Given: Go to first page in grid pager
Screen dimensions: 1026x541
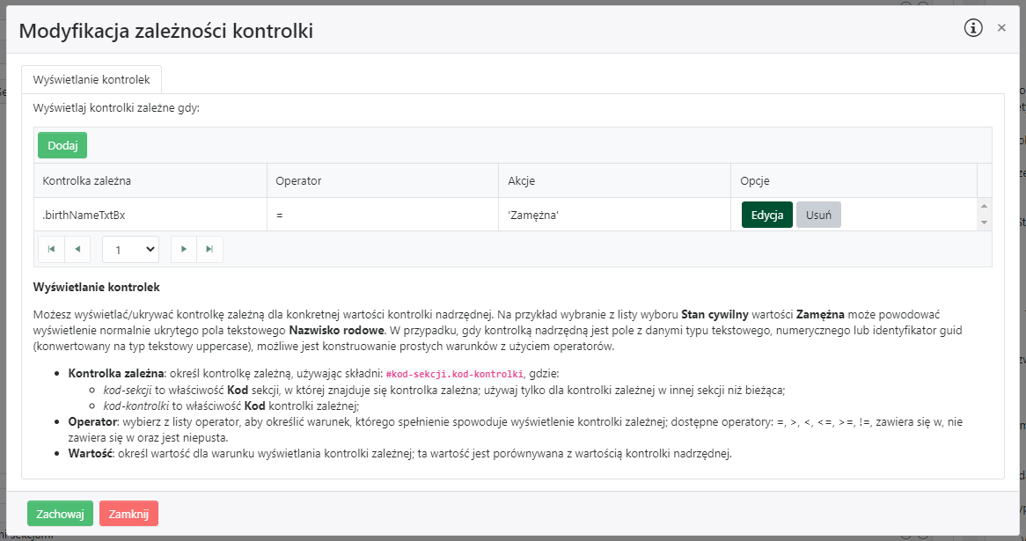Looking at the screenshot, I should coord(51,249).
